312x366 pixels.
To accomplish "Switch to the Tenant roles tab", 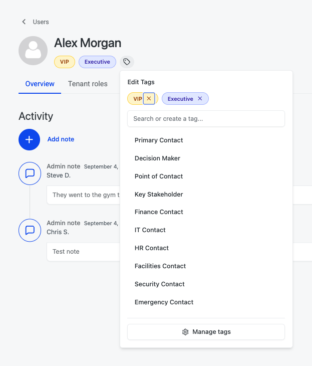I will 88,84.
